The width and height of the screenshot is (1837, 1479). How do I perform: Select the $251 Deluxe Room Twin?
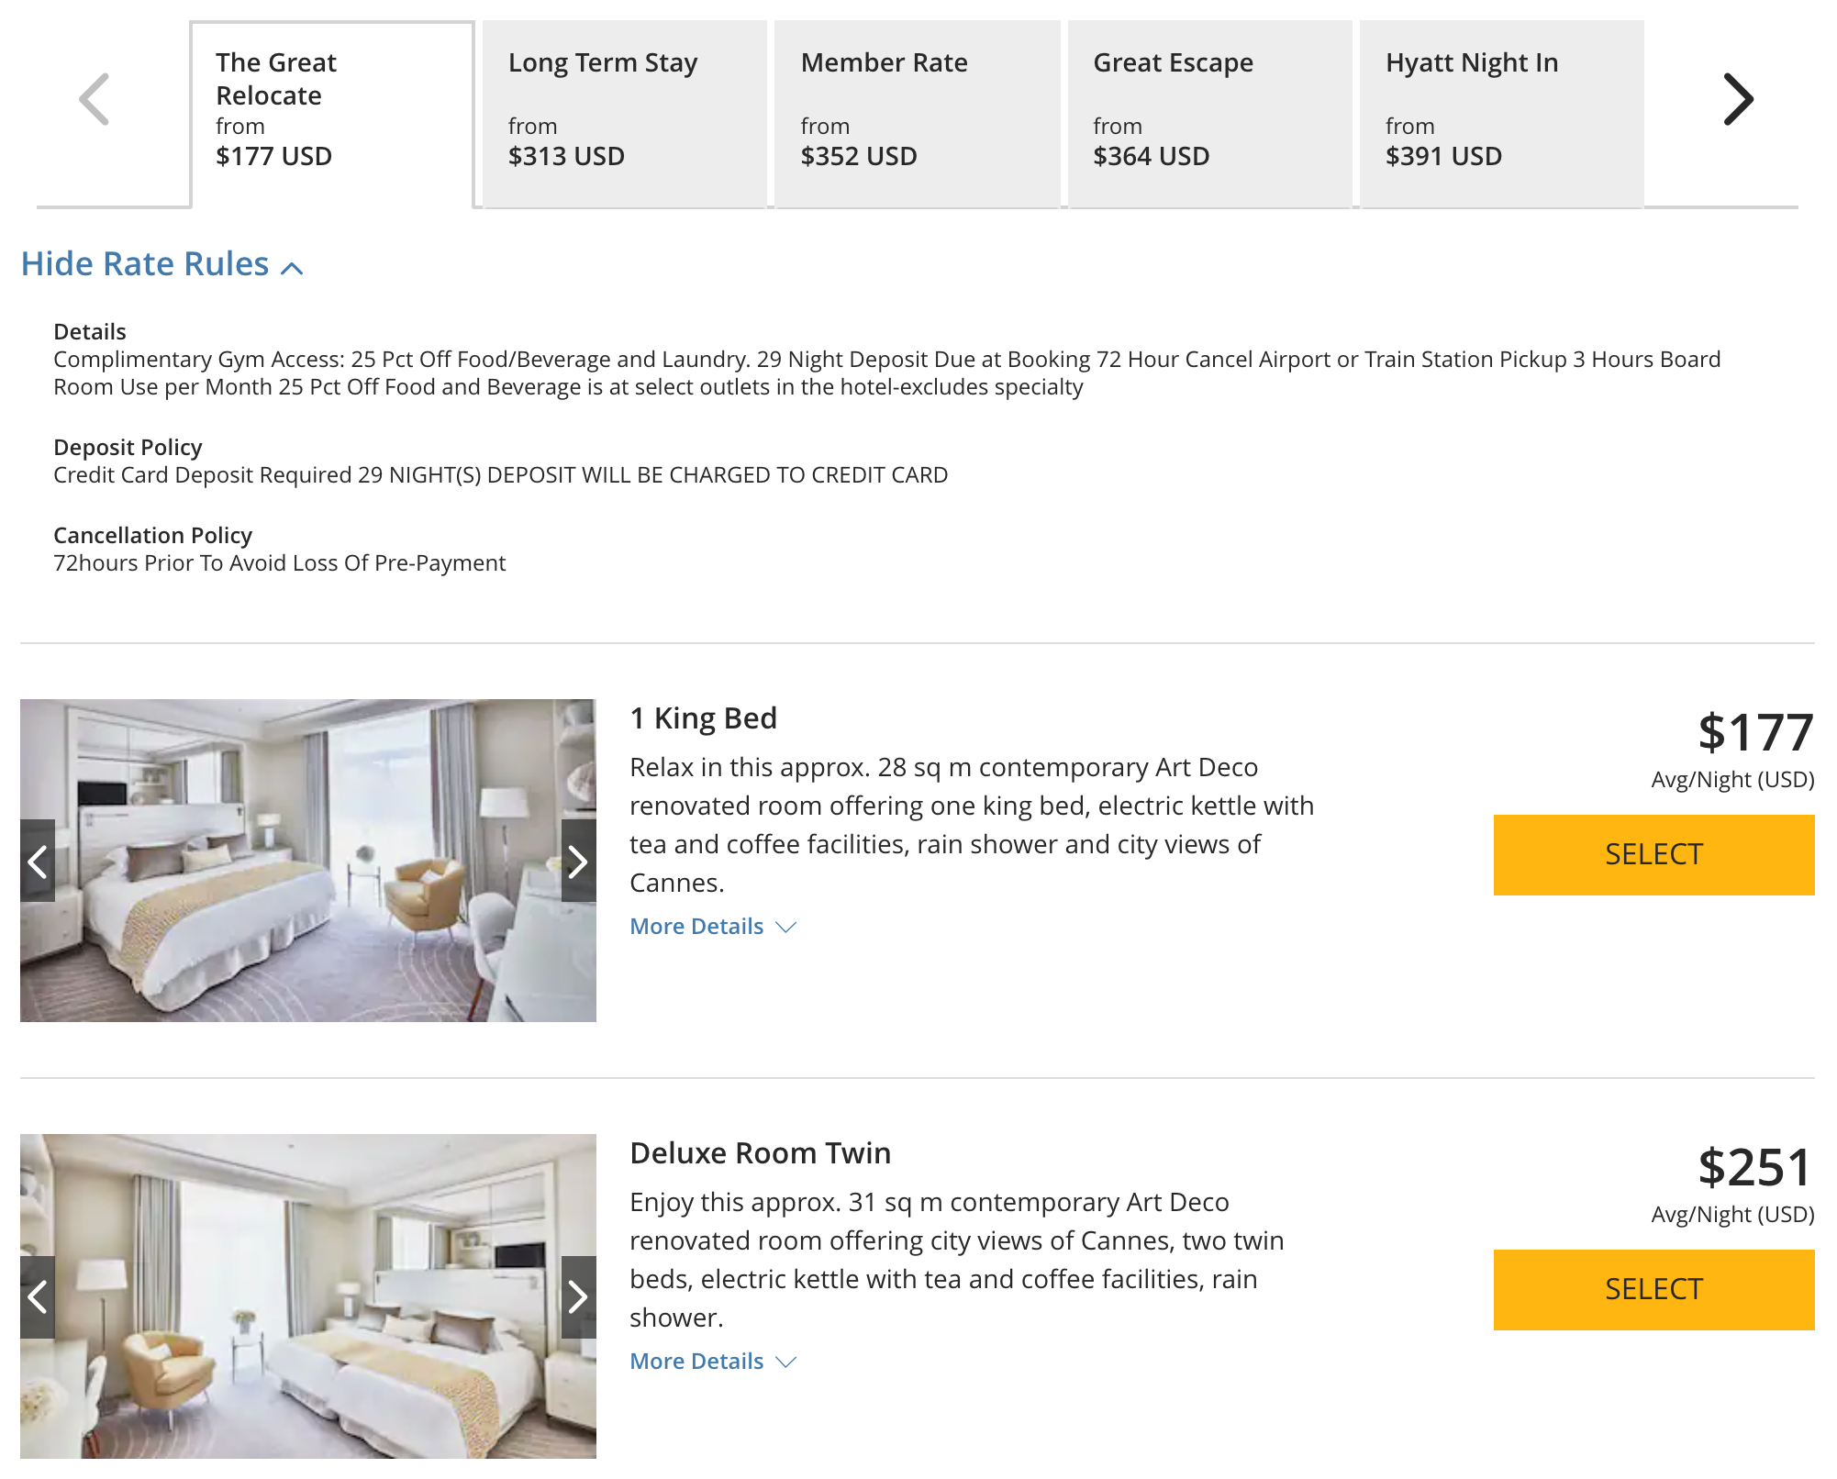[1653, 1290]
